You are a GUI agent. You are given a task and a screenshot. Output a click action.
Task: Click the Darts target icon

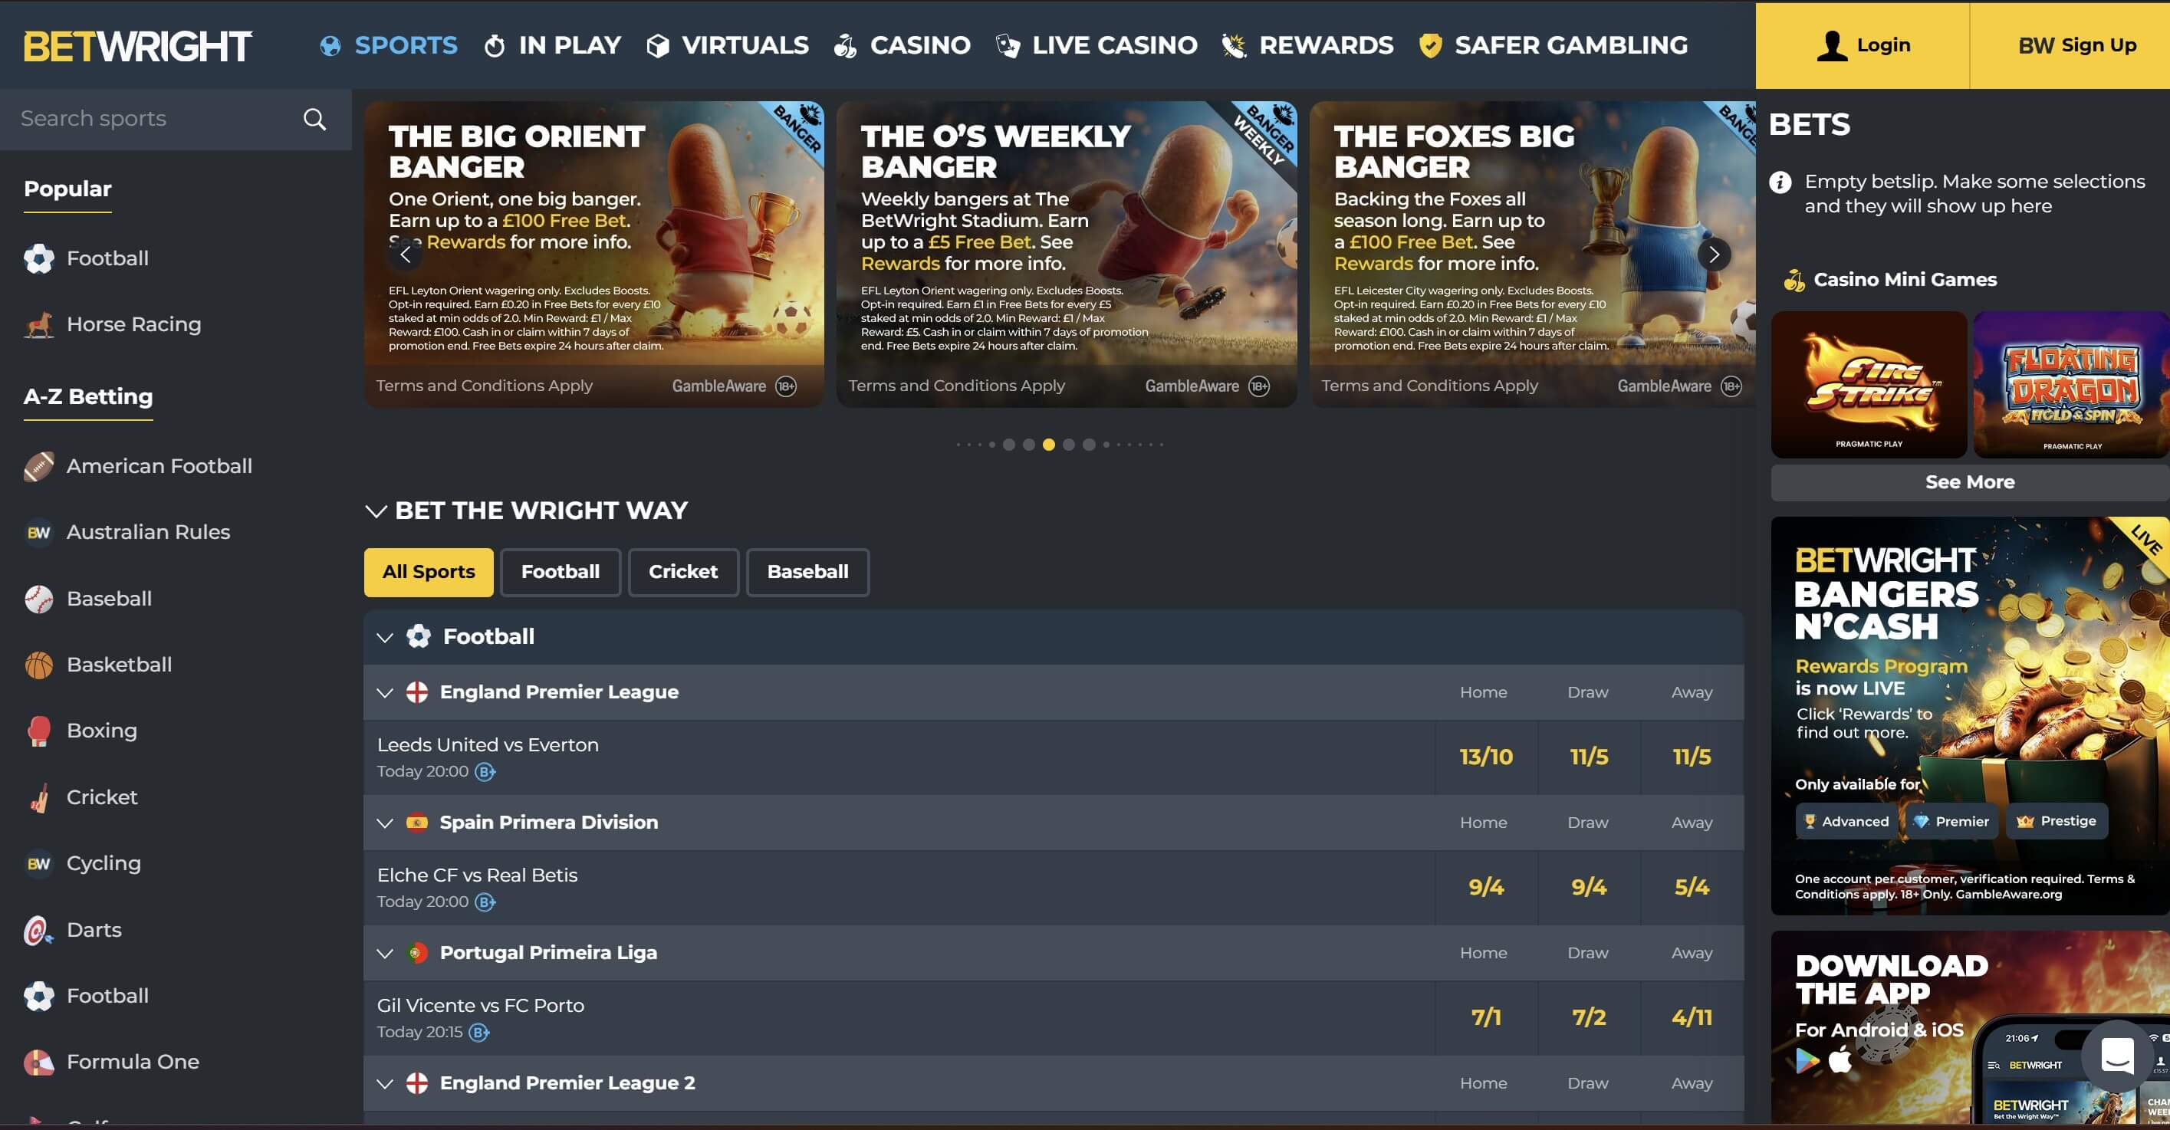click(39, 930)
